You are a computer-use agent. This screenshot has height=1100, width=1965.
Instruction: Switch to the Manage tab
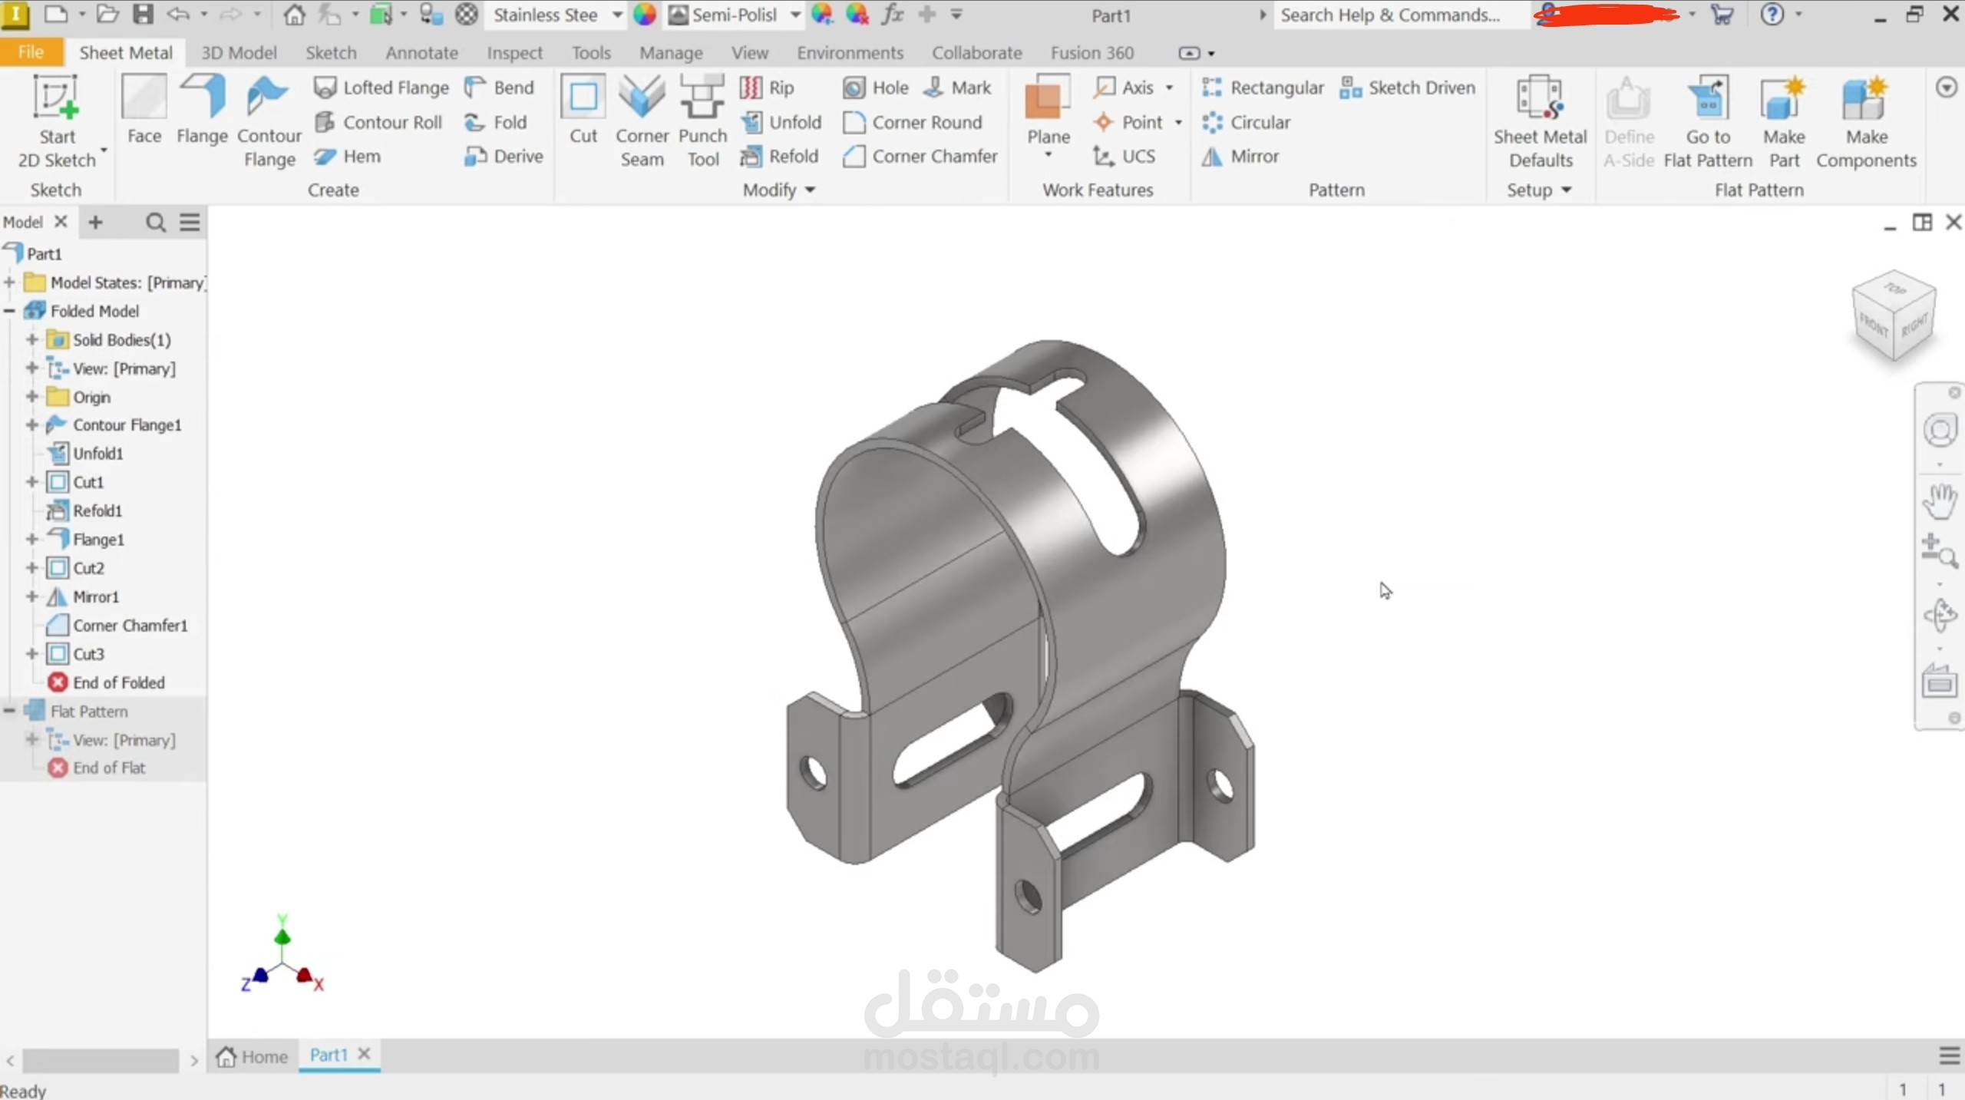point(671,53)
